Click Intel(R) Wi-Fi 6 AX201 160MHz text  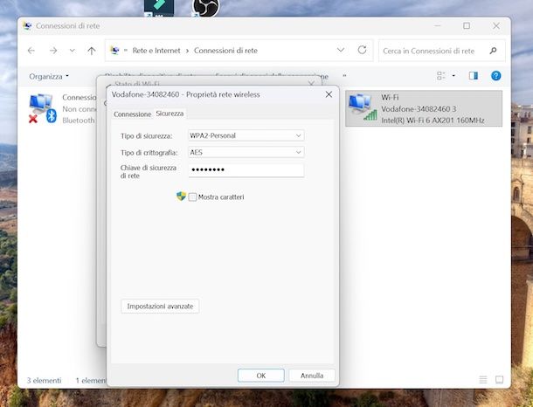point(433,121)
